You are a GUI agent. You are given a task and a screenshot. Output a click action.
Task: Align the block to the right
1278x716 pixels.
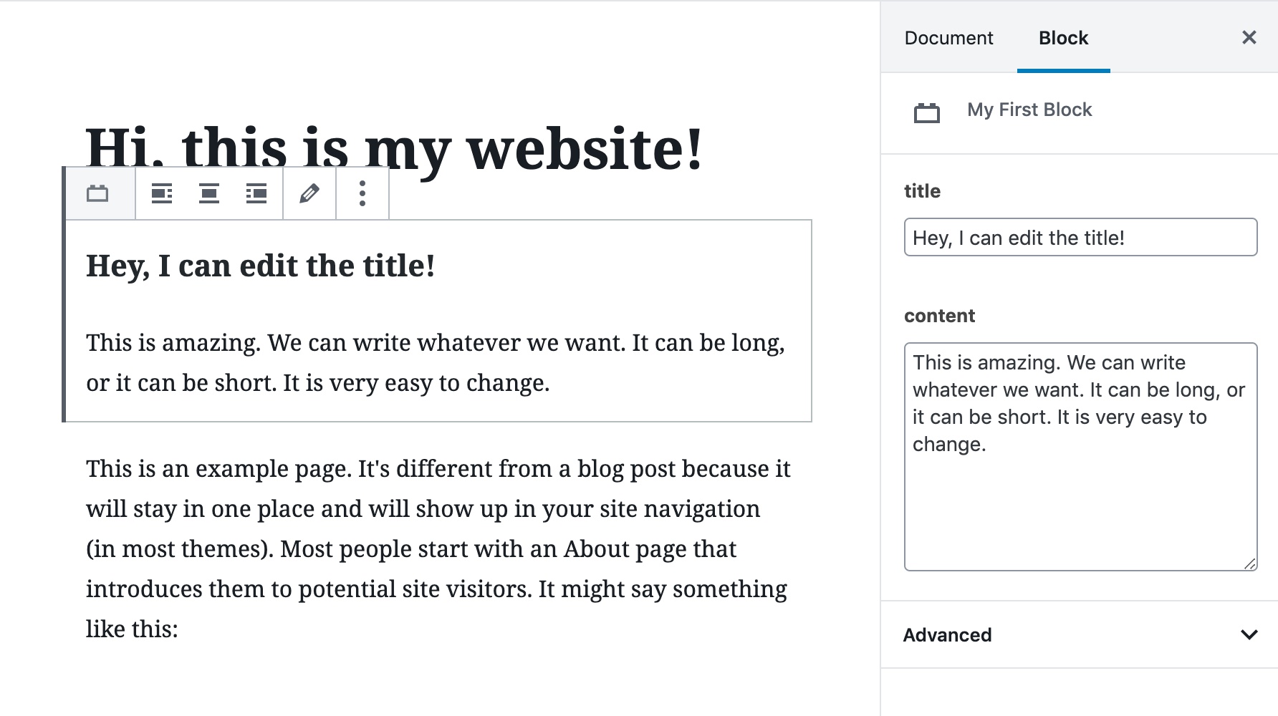[256, 193]
